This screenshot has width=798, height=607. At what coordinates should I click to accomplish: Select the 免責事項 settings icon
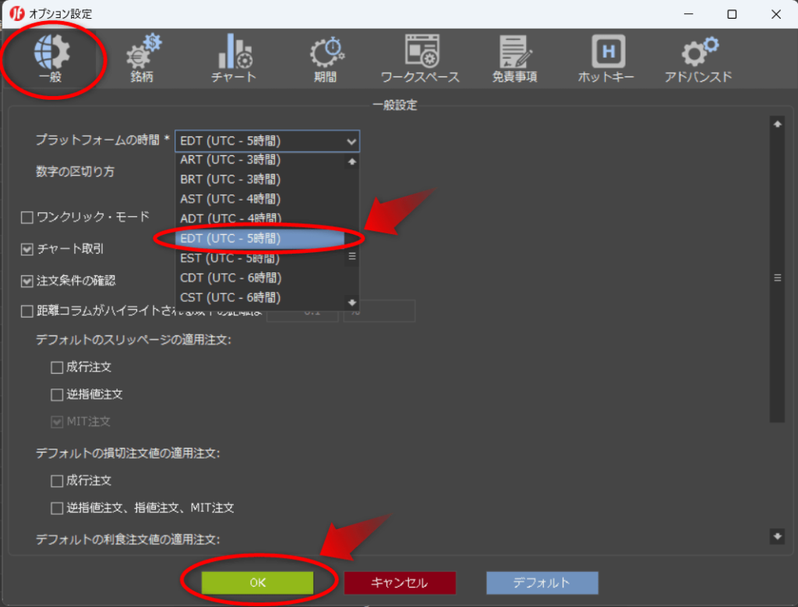tap(514, 55)
